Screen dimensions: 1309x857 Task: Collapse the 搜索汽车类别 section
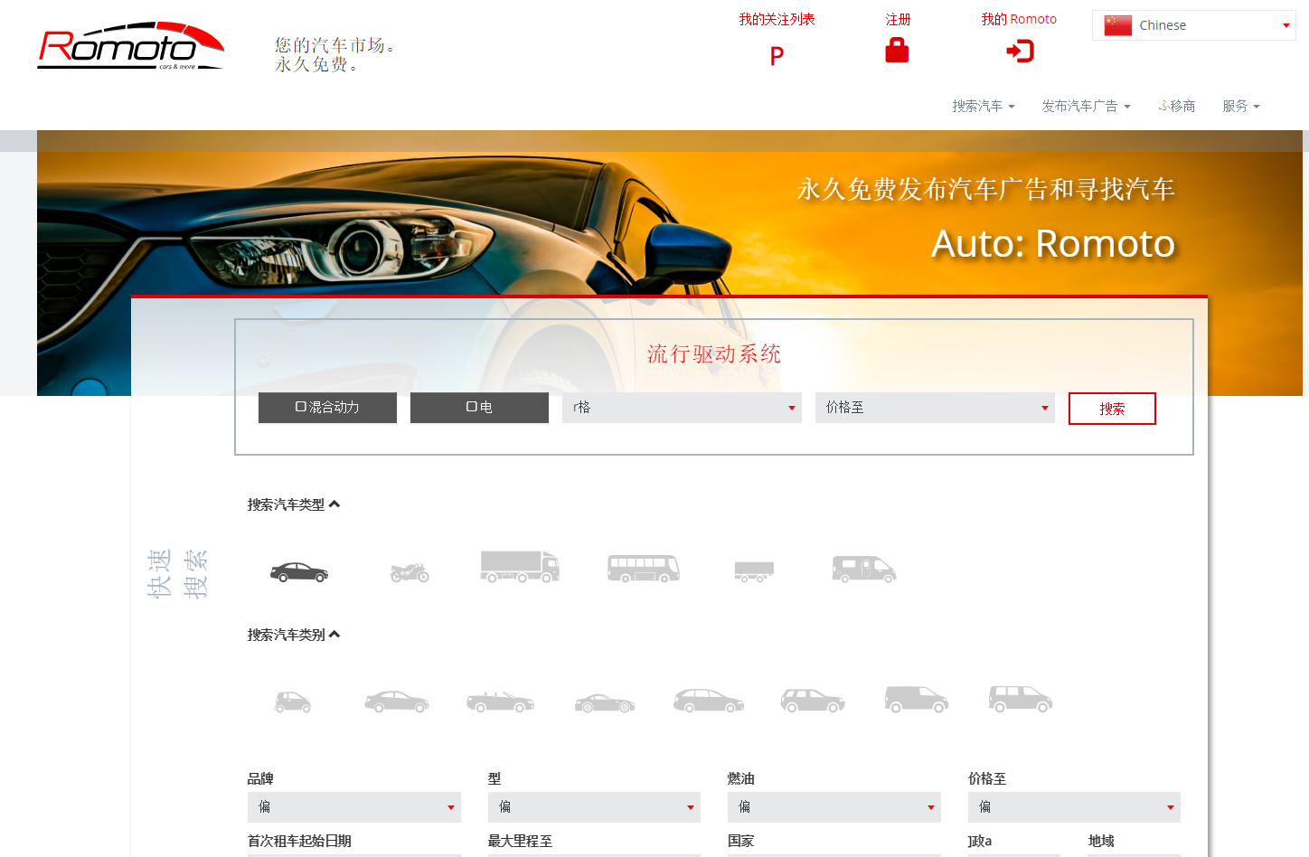(x=294, y=635)
